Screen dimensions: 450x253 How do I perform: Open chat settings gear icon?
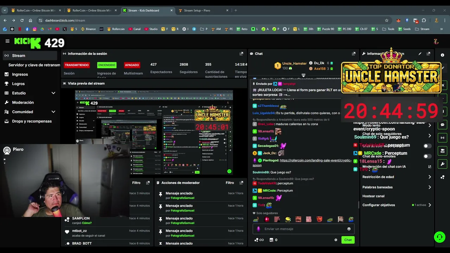point(336,240)
